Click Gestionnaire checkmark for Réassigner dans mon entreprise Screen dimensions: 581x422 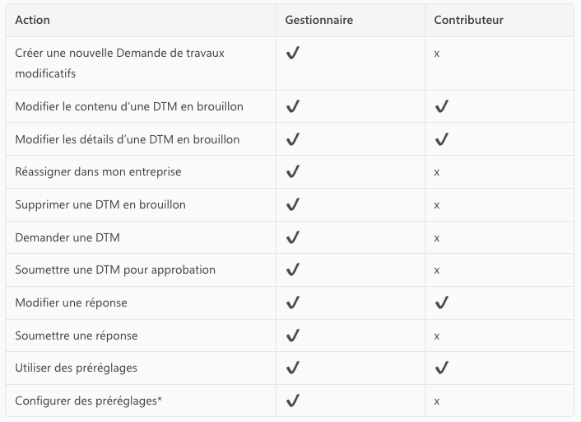coord(292,171)
